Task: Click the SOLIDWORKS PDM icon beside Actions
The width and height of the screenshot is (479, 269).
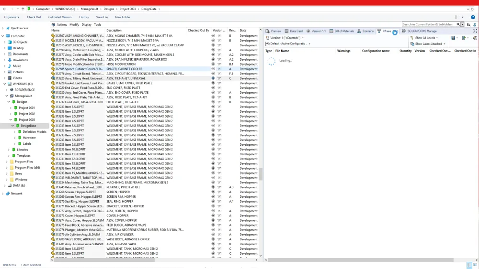Action: 54,25
